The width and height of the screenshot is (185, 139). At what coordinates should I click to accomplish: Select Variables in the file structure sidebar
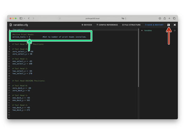148,30
